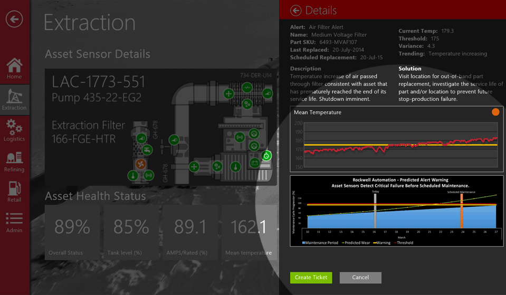The height and width of the screenshot is (295, 506).
Task: Click the orange alert dot on Mean Temperature chart
Action: point(495,112)
